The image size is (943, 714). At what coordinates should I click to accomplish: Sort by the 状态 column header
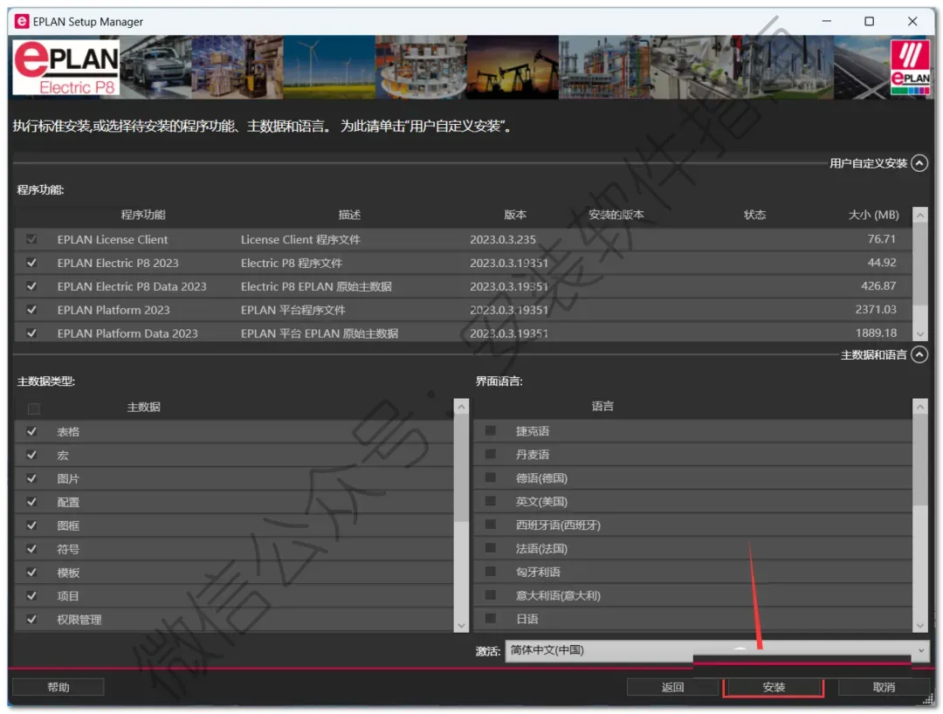(x=754, y=215)
